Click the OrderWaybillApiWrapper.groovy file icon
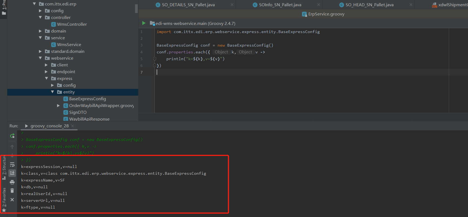The width and height of the screenshot is (468, 217). coord(65,106)
